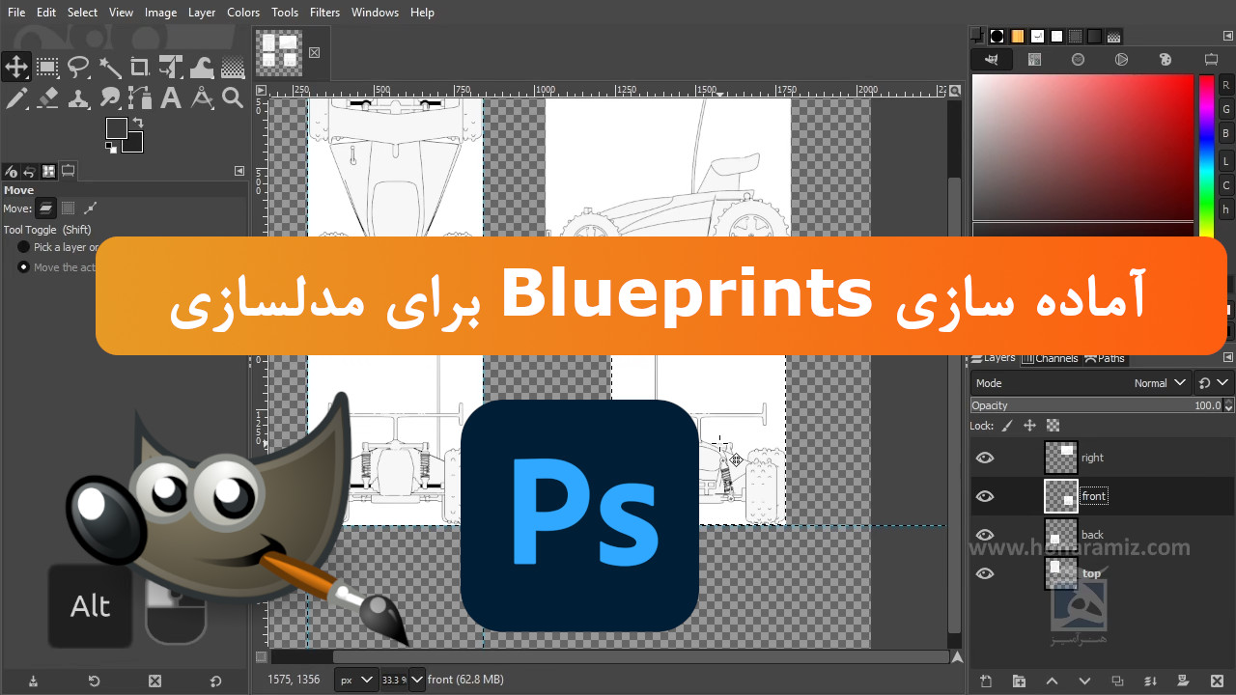This screenshot has width=1236, height=695.
Task: Lower the layer one step
Action: (x=1084, y=681)
